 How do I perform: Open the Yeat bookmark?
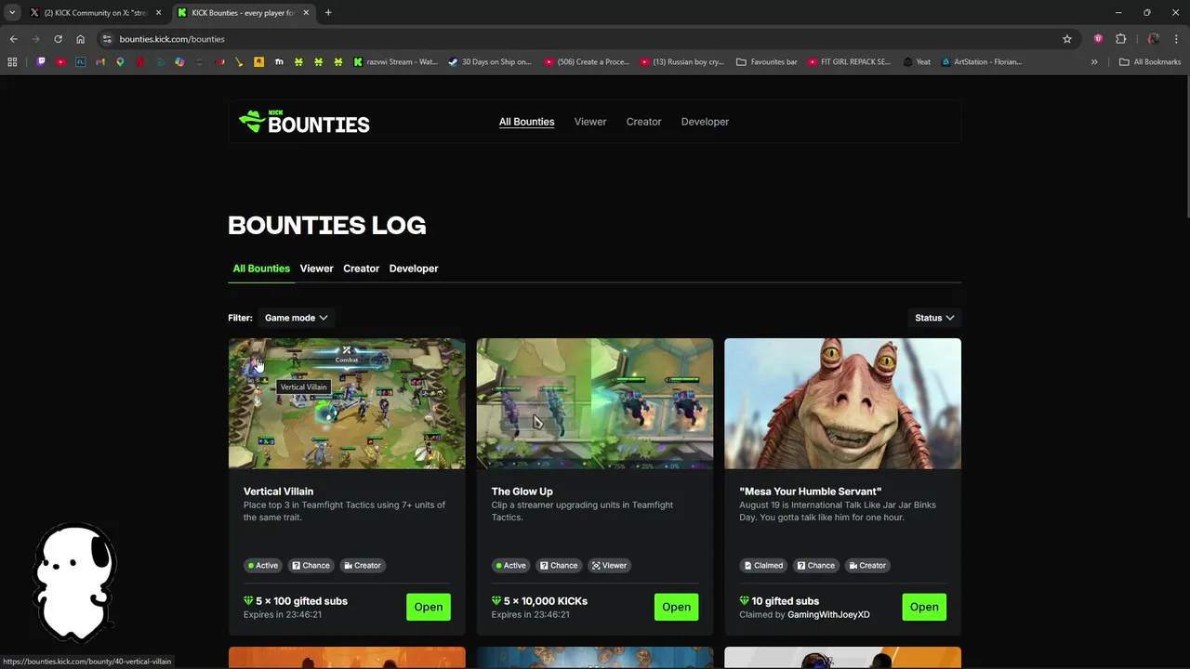[x=915, y=62]
